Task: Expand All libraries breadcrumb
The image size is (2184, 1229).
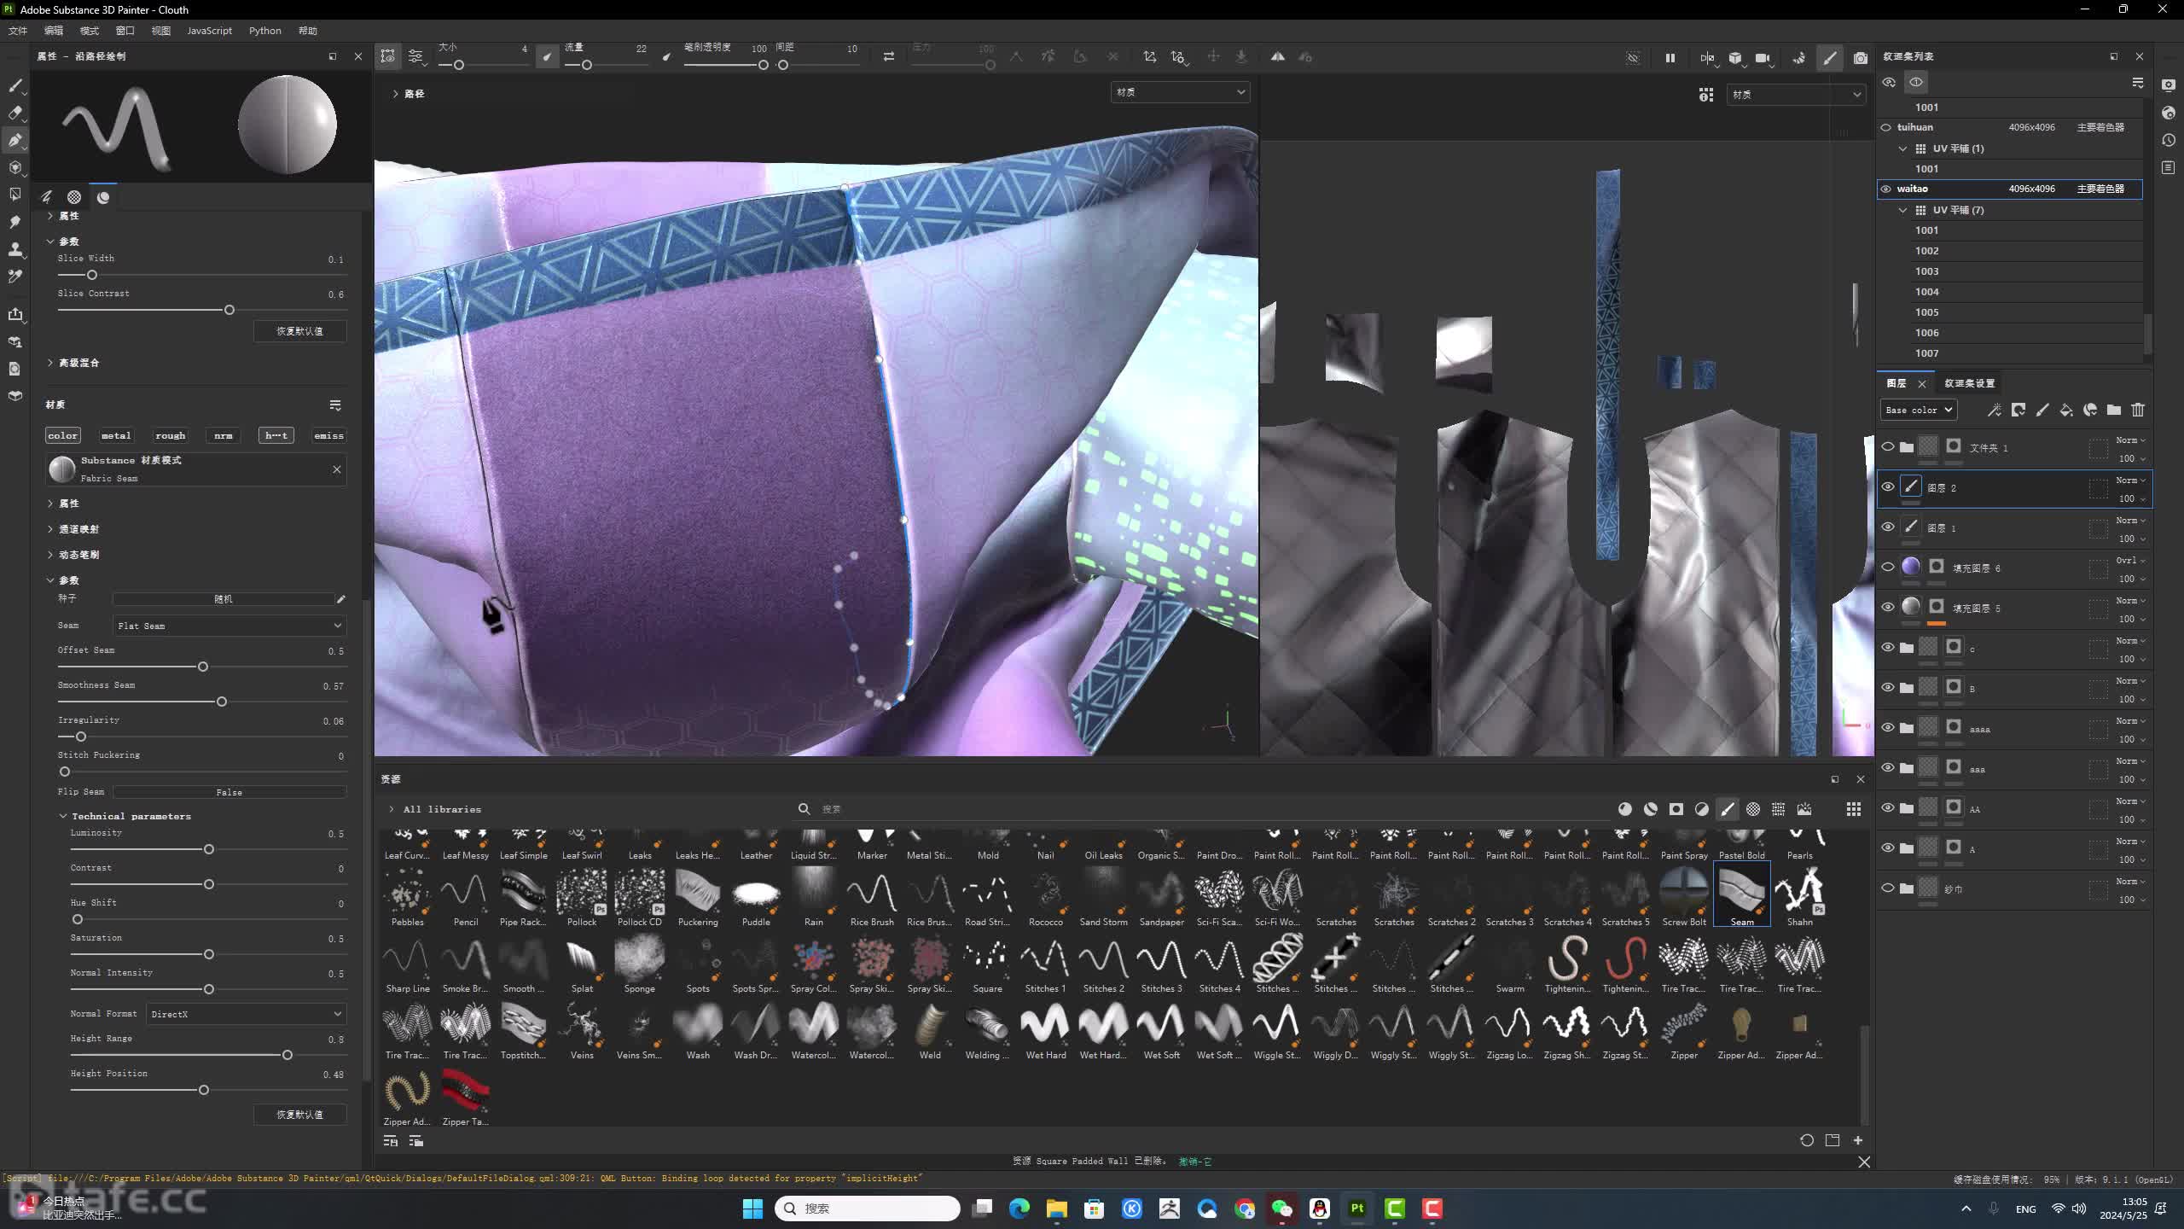Action: coord(392,809)
